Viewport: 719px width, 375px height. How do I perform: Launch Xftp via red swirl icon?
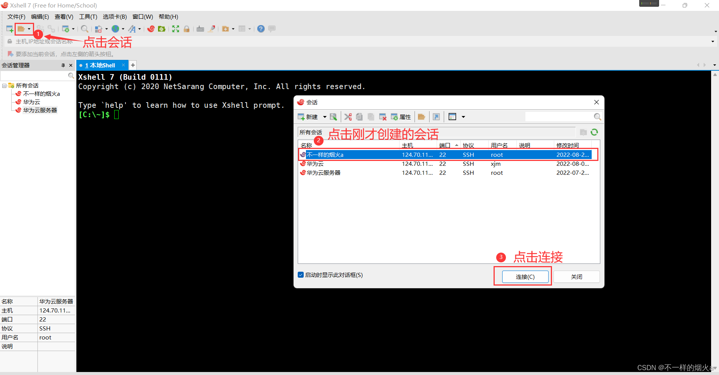(151, 29)
